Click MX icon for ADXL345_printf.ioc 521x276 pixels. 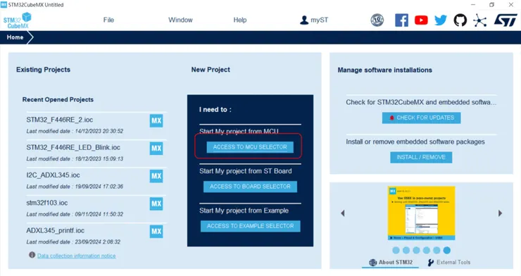[156, 231]
